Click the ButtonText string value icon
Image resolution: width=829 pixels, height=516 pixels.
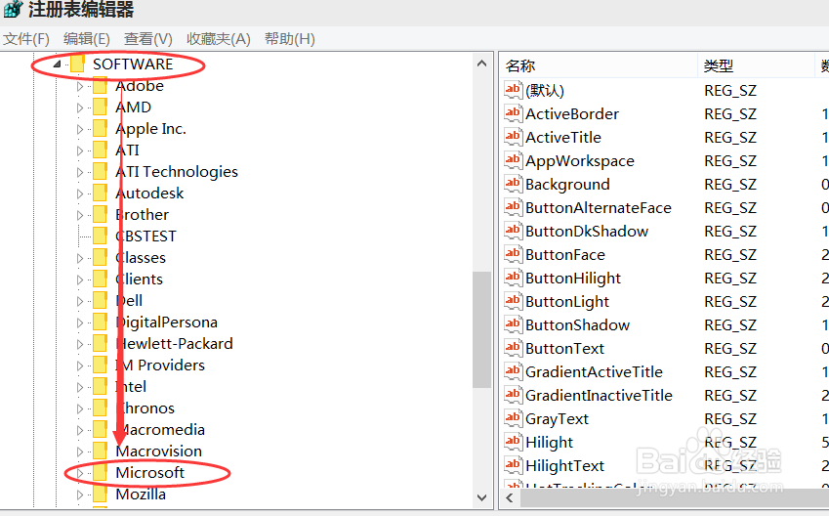click(x=513, y=348)
